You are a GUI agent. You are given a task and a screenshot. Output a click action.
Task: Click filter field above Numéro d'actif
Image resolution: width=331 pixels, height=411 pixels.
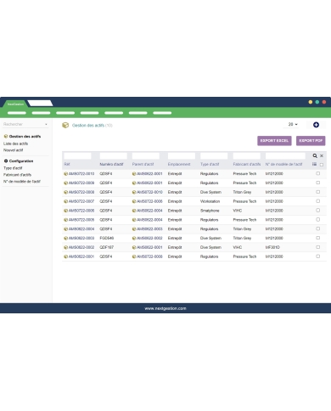coord(113,156)
